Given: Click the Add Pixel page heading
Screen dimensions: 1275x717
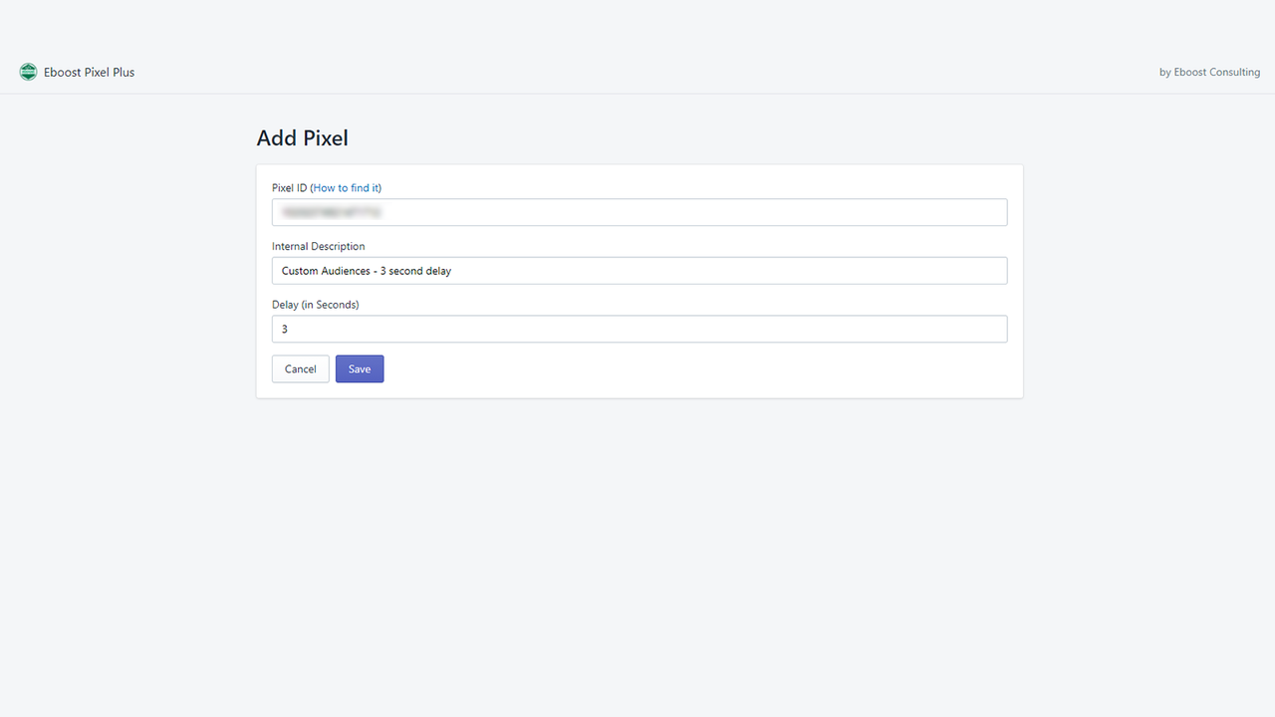Looking at the screenshot, I should click(302, 138).
